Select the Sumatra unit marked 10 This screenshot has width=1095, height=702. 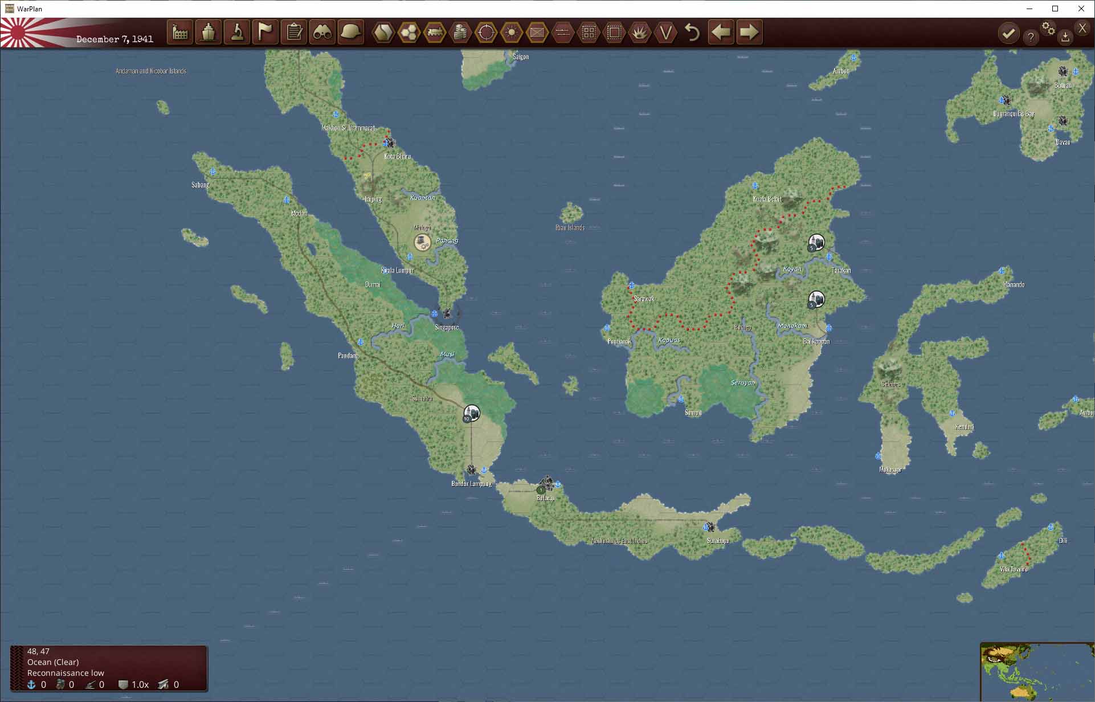471,413
